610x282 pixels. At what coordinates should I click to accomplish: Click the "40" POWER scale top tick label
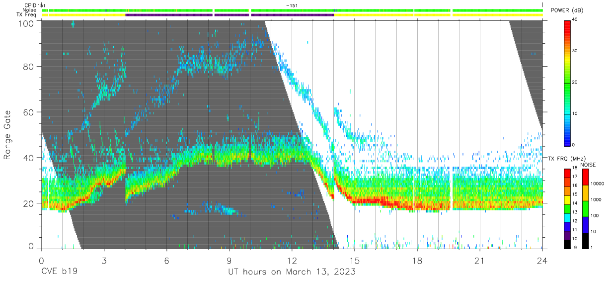576,20
